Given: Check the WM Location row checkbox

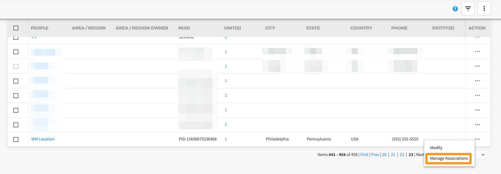Looking at the screenshot, I should [x=16, y=140].
